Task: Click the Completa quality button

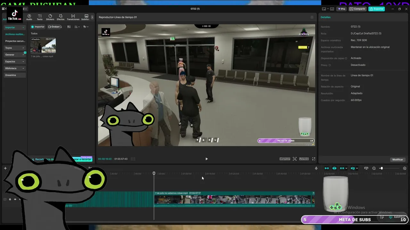Action: click(285, 159)
